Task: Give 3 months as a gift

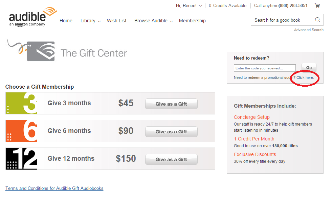Action: 171,104
